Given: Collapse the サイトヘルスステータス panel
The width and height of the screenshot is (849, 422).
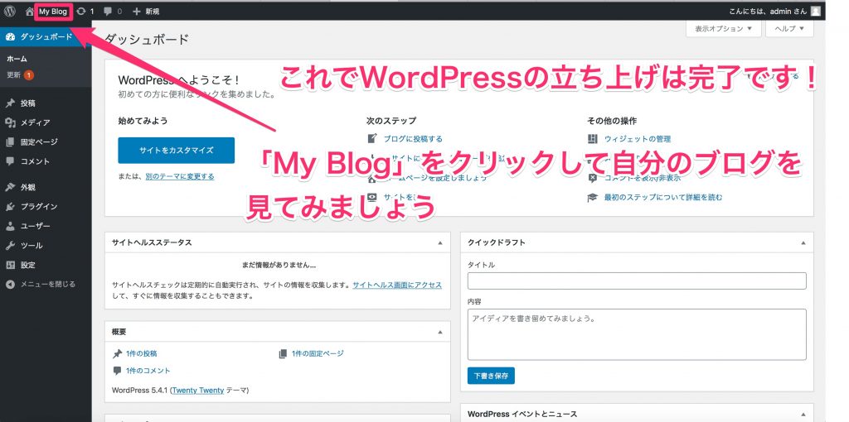Looking at the screenshot, I should (x=439, y=242).
